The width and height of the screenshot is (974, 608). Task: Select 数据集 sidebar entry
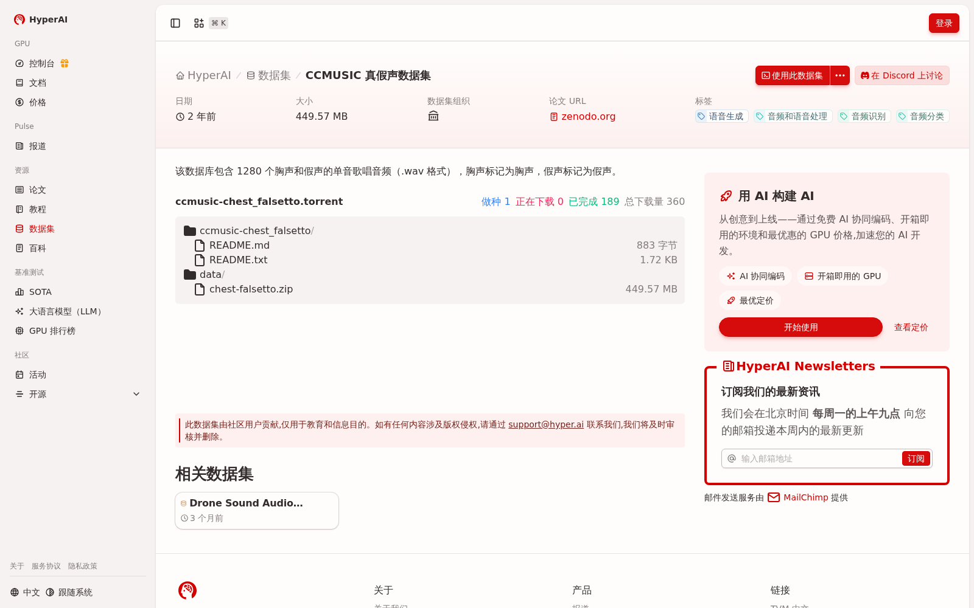(x=78, y=229)
